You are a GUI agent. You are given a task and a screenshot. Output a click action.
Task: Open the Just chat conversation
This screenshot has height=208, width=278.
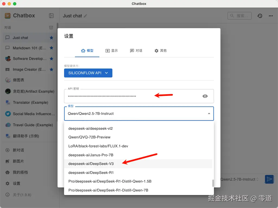pyautogui.click(x=29, y=38)
